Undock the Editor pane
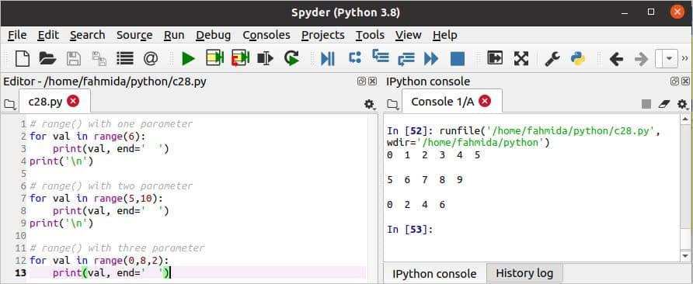The width and height of the screenshot is (693, 284). pyautogui.click(x=361, y=81)
